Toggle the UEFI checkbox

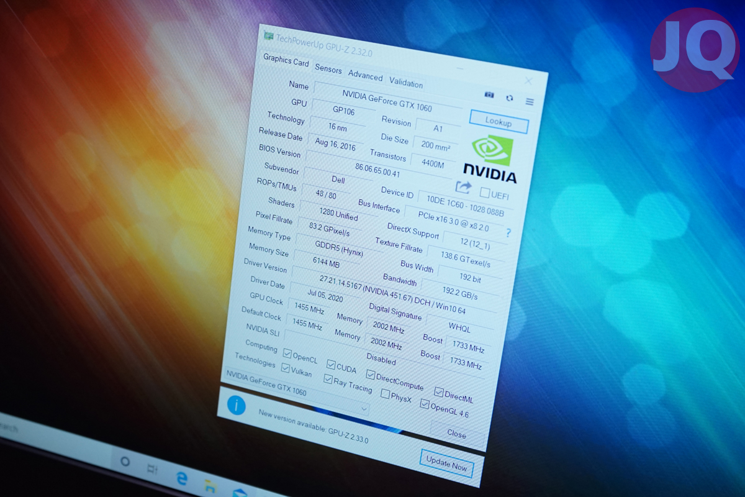[485, 193]
